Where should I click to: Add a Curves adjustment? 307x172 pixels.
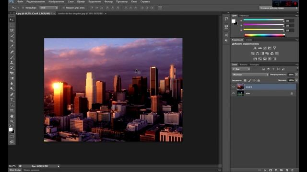[x=265, y=48]
